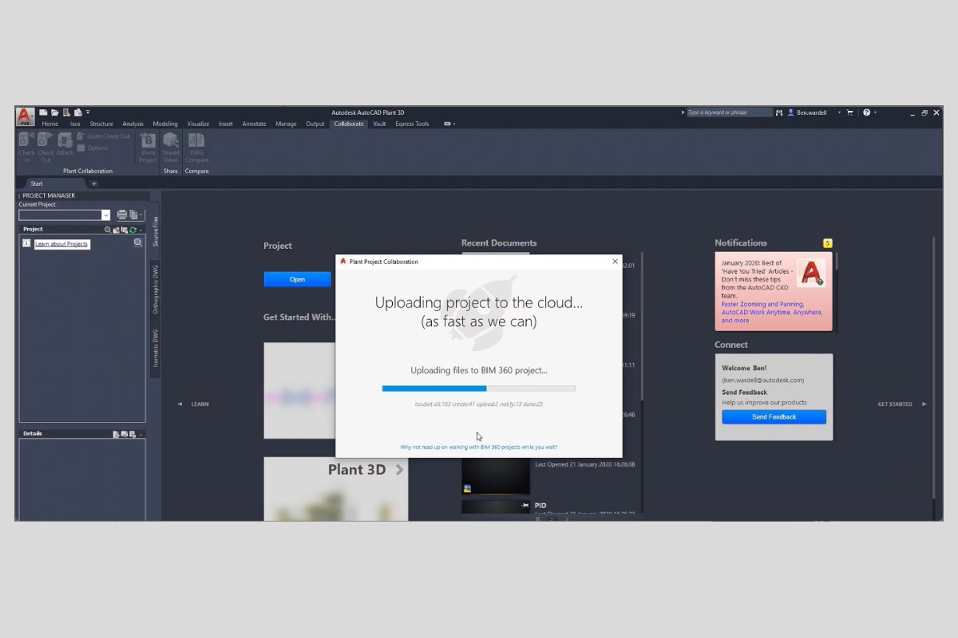Open the DWG Compare tool
Viewport: 958px width, 638px height.
click(x=196, y=147)
